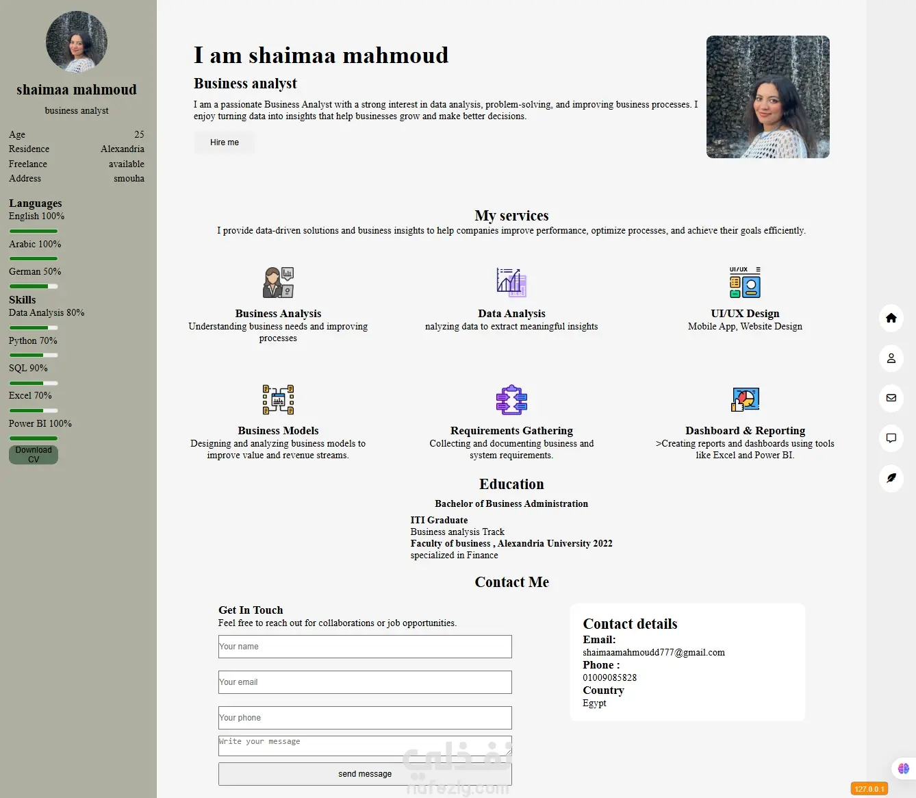Image resolution: width=916 pixels, height=798 pixels.
Task: Click the "Business analysis Track" line
Action: [x=457, y=532]
